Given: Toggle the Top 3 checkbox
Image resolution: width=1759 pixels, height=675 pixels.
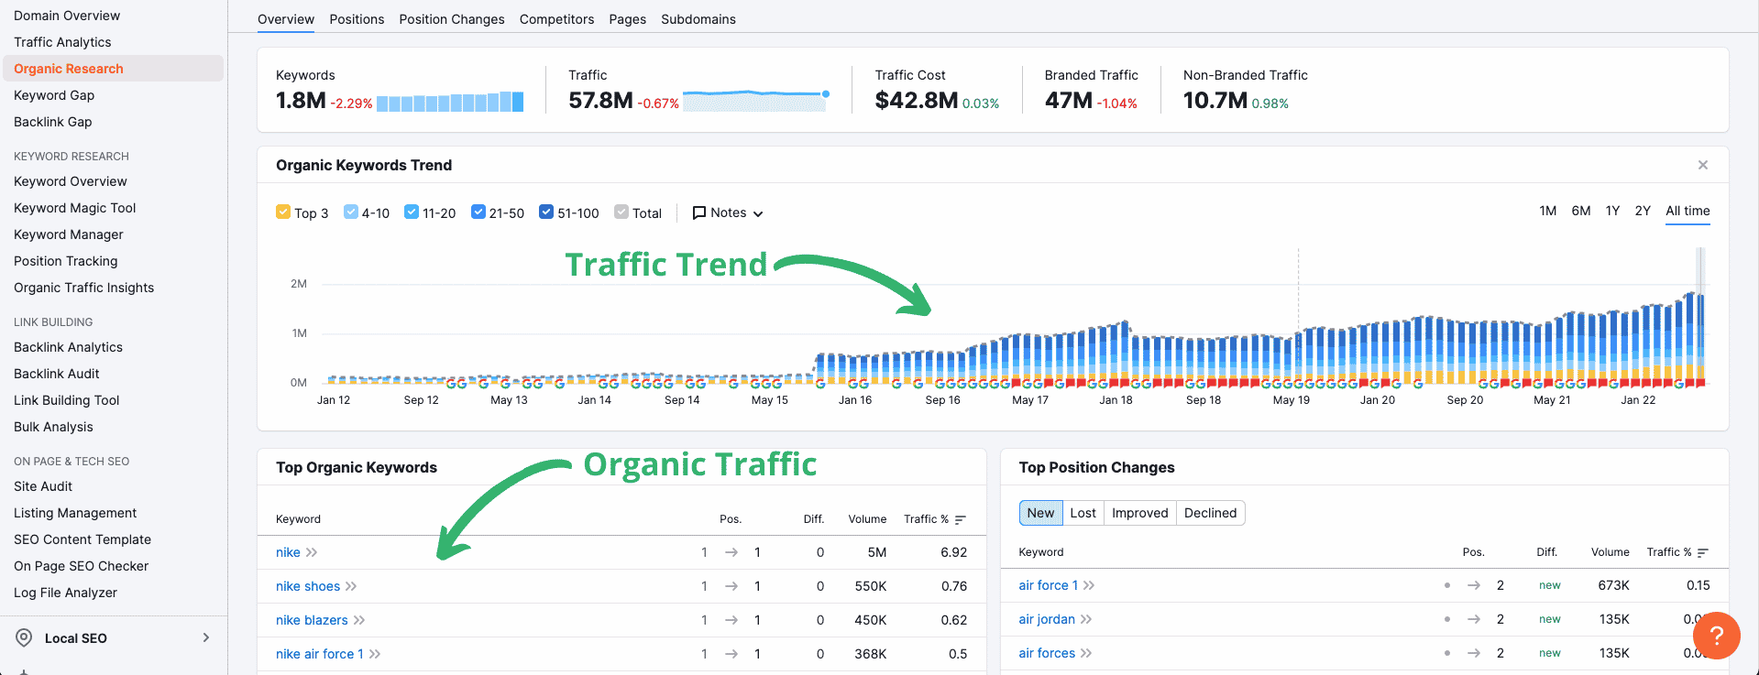Looking at the screenshot, I should (283, 212).
